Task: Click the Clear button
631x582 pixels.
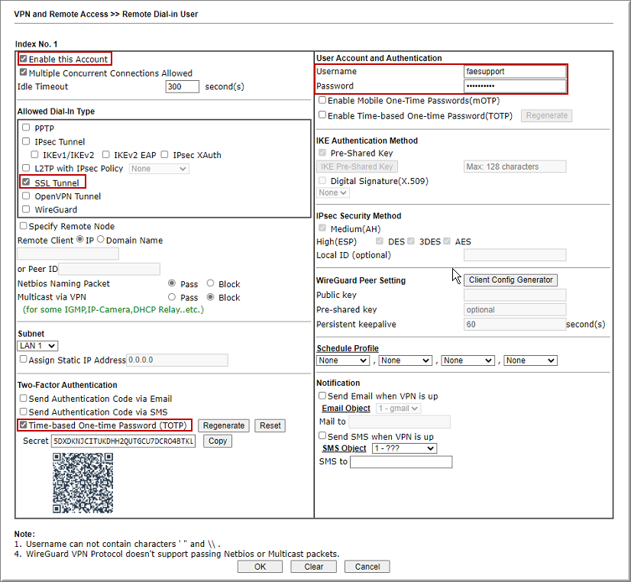Action: click(313, 567)
